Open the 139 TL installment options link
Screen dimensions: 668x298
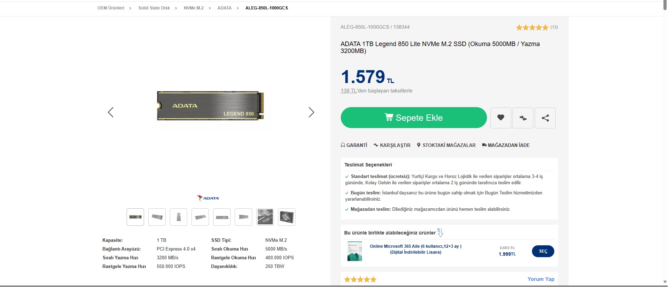point(348,91)
